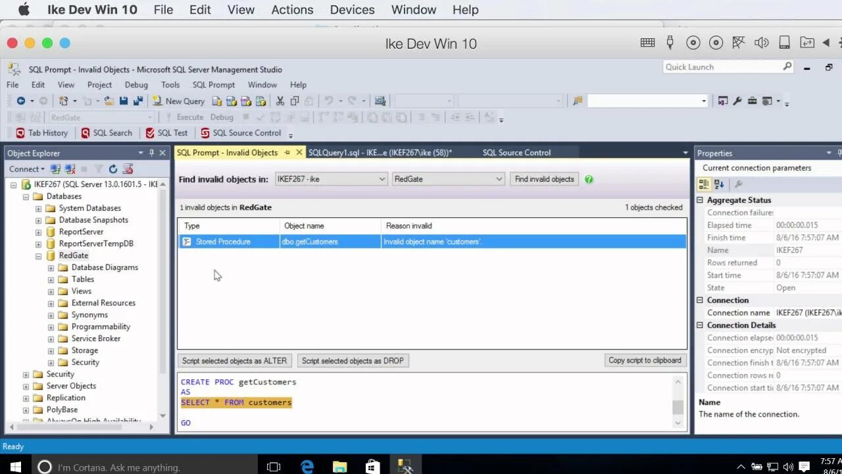Click the Disconnect icon in Object Explorer
Screen dimensions: 842x474
70,169
